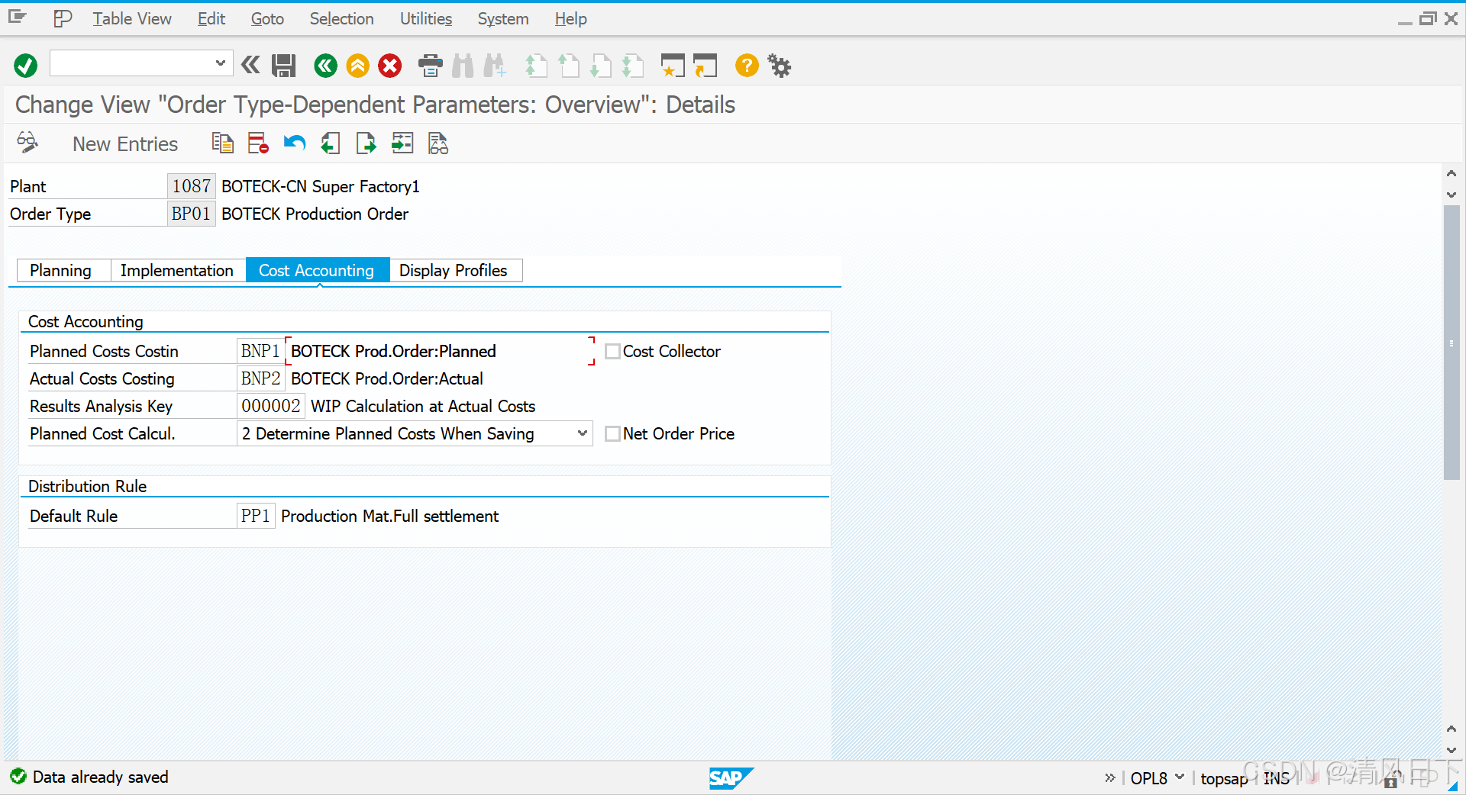This screenshot has height=795, width=1466.
Task: Open the Utilities menu
Action: click(426, 18)
